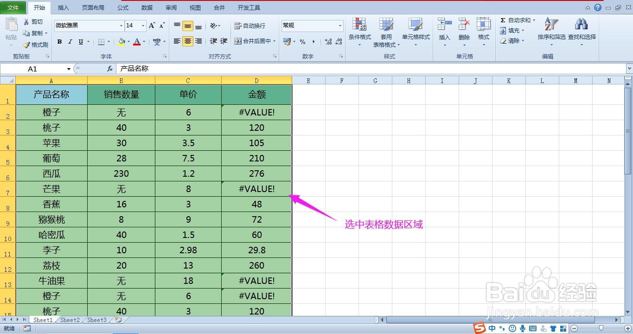The width and height of the screenshot is (633, 334).
Task: Open the font size dropdown
Action: tap(142, 26)
